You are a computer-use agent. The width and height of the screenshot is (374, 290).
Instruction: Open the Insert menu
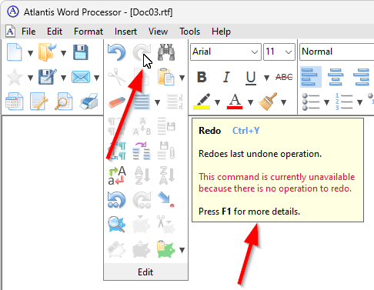[125, 32]
